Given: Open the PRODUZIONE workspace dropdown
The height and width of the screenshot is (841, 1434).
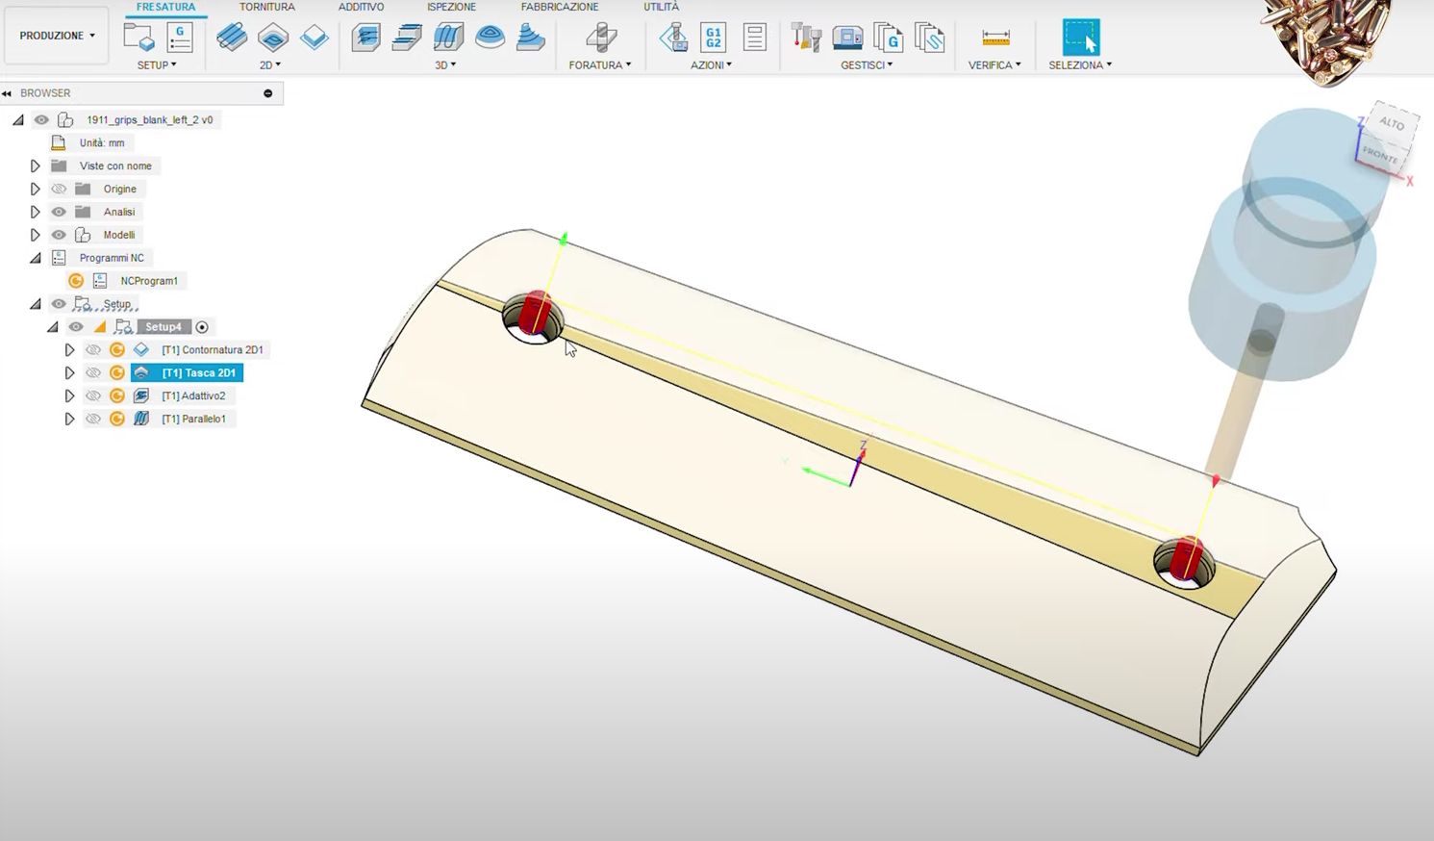Looking at the screenshot, I should [57, 36].
